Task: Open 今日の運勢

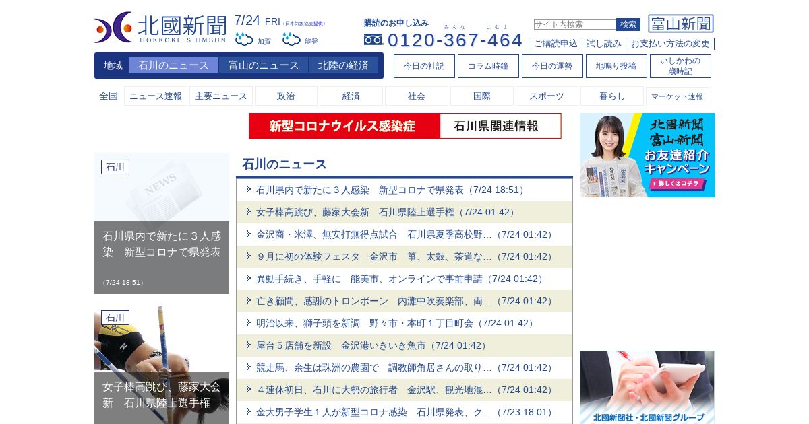Action: click(552, 66)
